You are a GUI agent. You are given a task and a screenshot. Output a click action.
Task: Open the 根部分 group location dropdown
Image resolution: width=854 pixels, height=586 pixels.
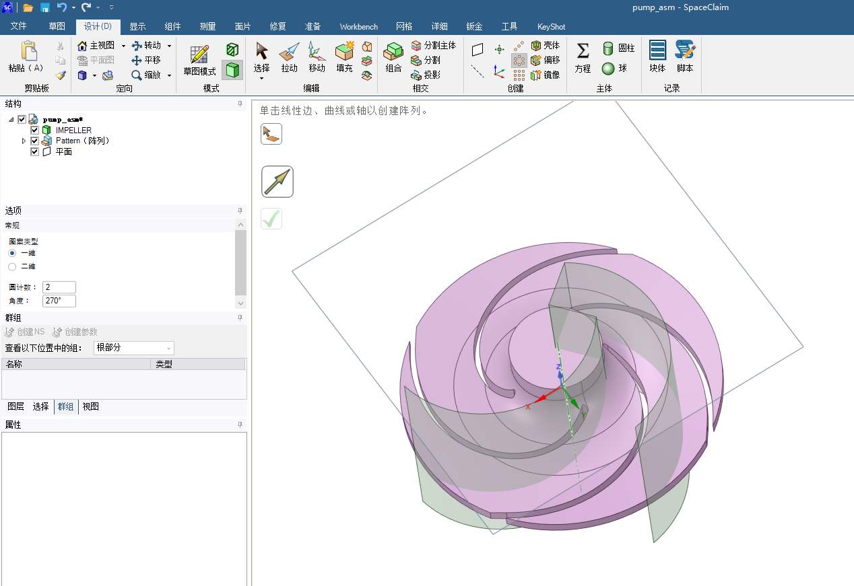point(133,348)
